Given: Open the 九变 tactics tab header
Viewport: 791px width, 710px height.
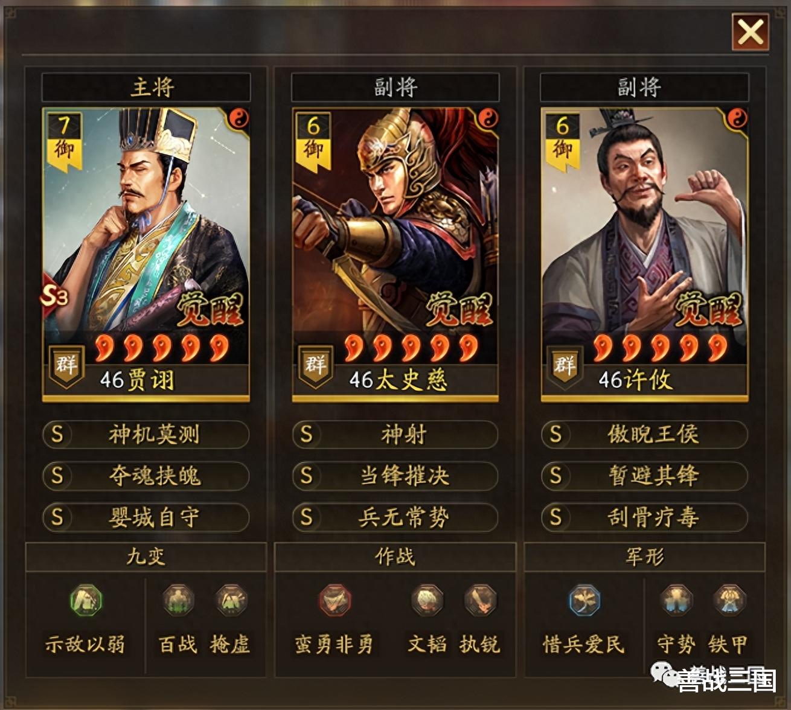Looking at the screenshot, I should pos(146,557).
